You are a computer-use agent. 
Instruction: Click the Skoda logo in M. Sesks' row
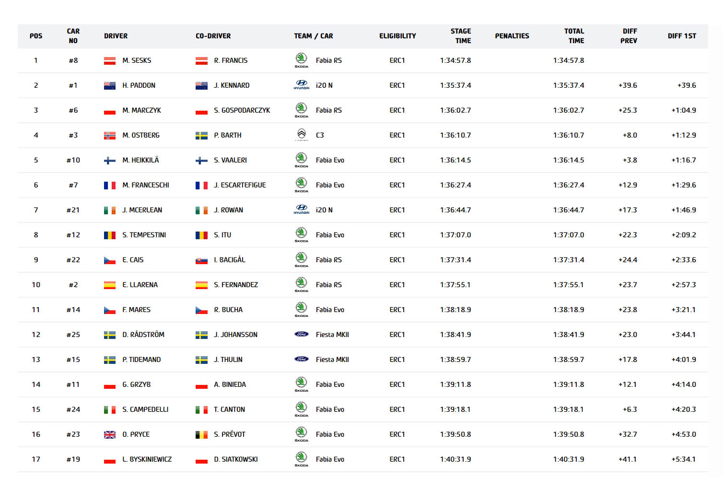(x=301, y=60)
